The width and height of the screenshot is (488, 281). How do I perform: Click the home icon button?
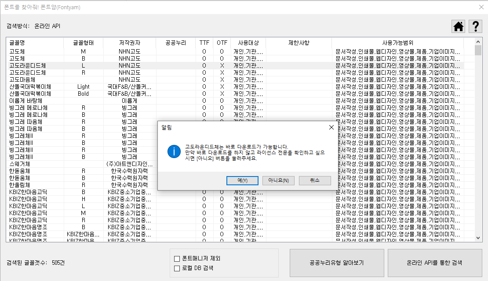[x=459, y=26]
